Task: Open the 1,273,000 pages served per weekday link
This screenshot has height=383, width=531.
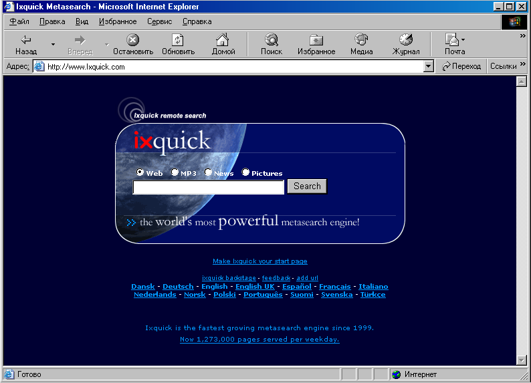Action: (x=259, y=340)
